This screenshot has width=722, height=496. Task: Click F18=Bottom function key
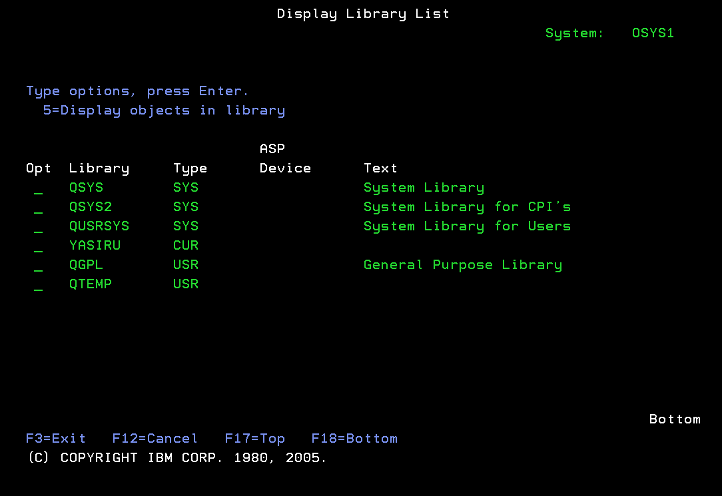(x=354, y=439)
